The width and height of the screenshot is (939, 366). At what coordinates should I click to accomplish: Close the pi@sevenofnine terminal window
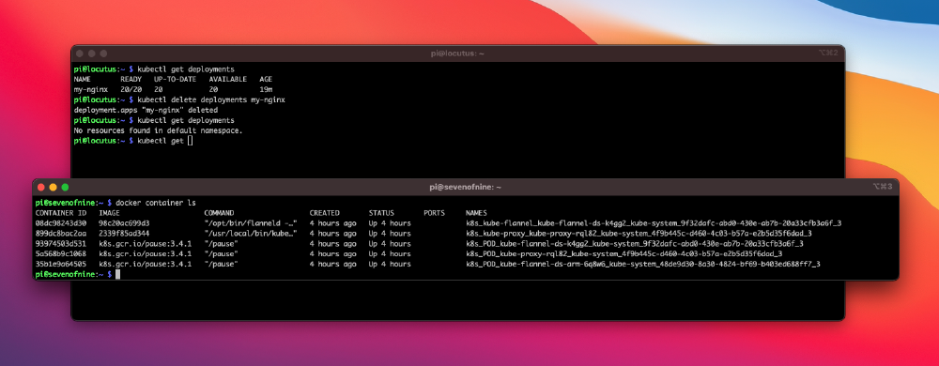[41, 187]
